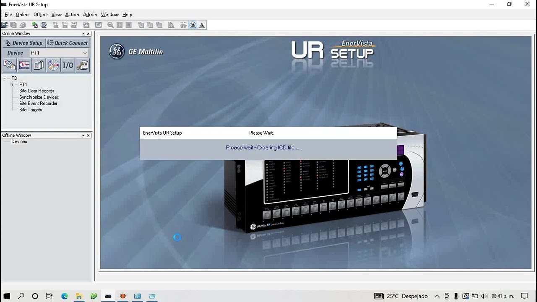537x302 pixels.
Task: Collapse the Online Window panel arrow
Action: pos(83,34)
